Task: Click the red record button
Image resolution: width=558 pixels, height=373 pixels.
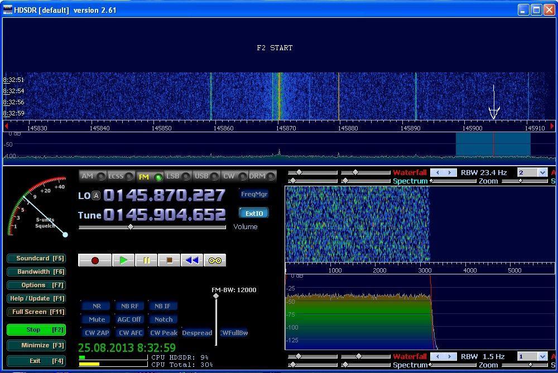Action: click(95, 260)
